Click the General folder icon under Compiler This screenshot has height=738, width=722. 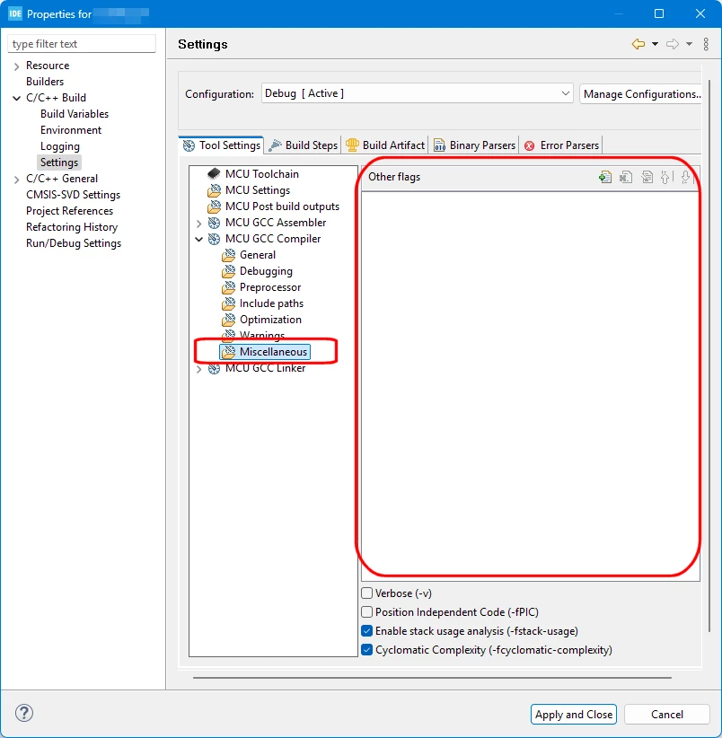(228, 255)
